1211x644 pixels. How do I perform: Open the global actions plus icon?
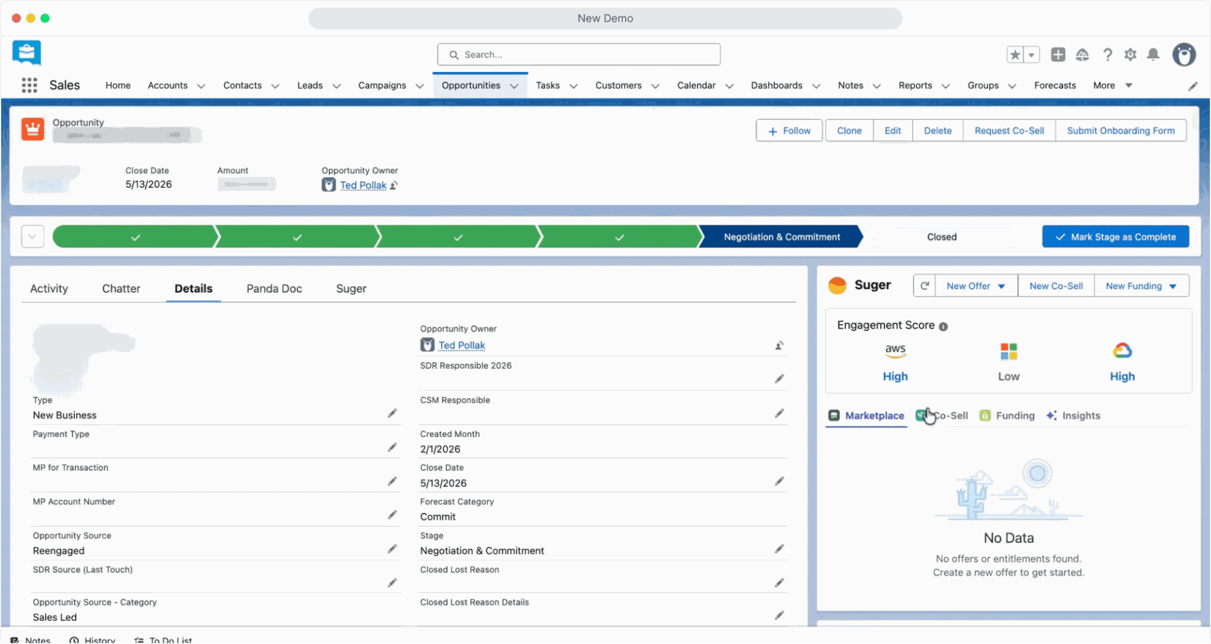point(1058,55)
